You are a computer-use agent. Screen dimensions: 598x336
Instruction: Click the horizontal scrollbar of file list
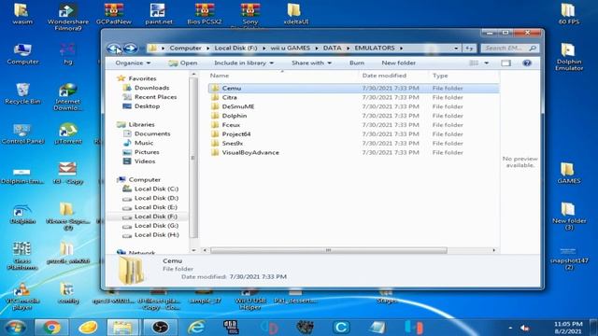(x=328, y=250)
